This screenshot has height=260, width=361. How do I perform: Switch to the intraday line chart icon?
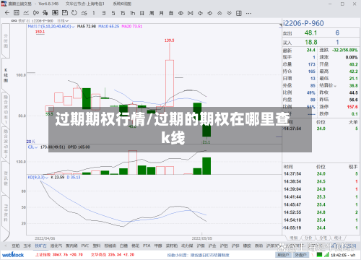(26, 13)
